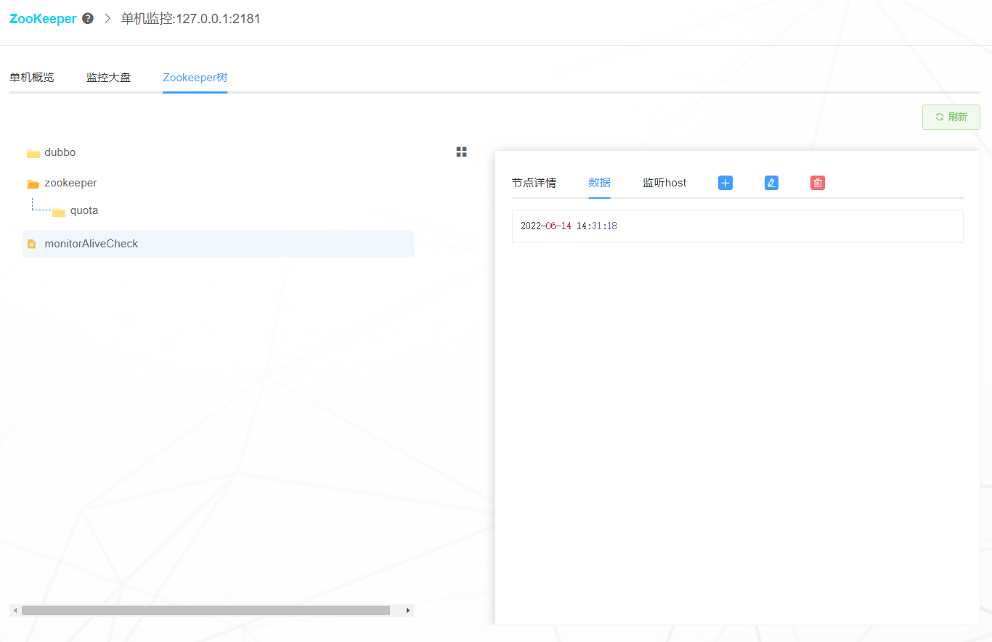Image resolution: width=992 pixels, height=642 pixels.
Task: Click the data value 2022-06-14 14:31:18
Action: [569, 226]
